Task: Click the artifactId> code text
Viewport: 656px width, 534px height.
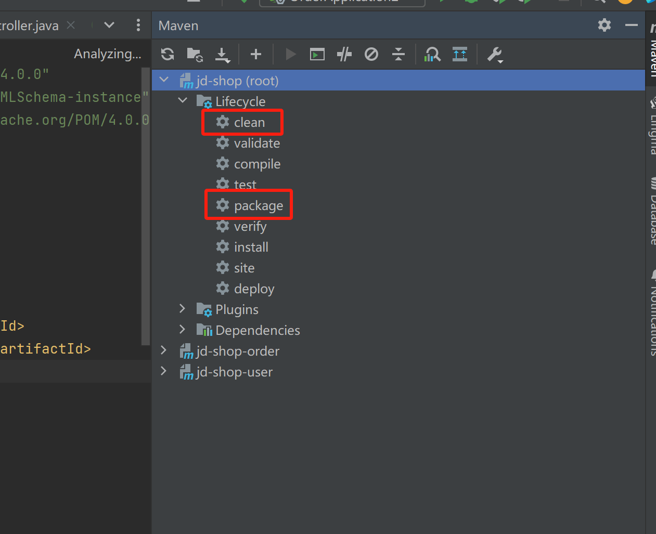Action: click(x=45, y=348)
